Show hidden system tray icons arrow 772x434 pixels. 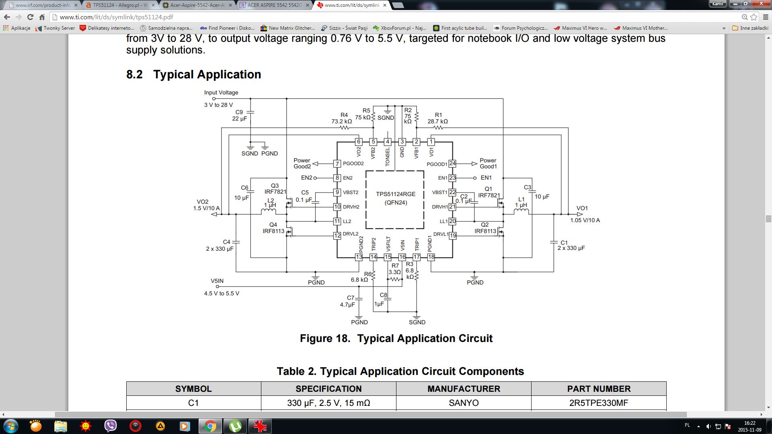point(698,426)
